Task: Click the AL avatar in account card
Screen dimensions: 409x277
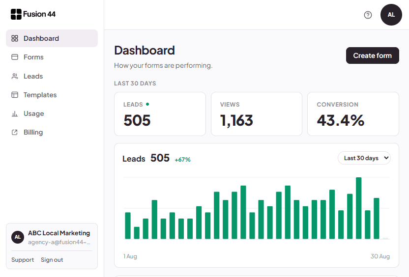Action: 18,237
